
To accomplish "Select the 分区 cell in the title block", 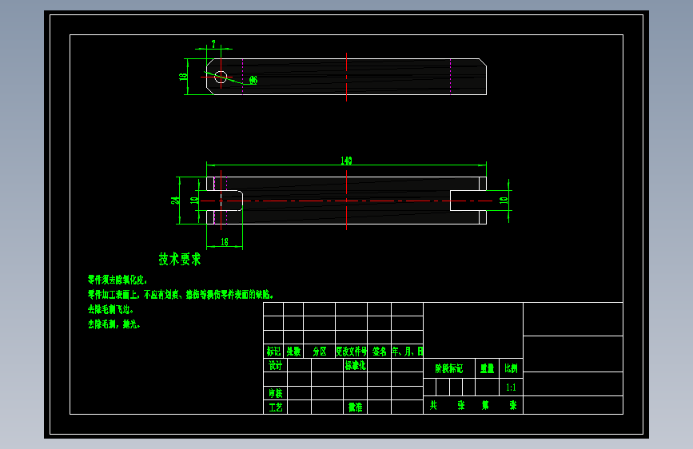I will (320, 352).
